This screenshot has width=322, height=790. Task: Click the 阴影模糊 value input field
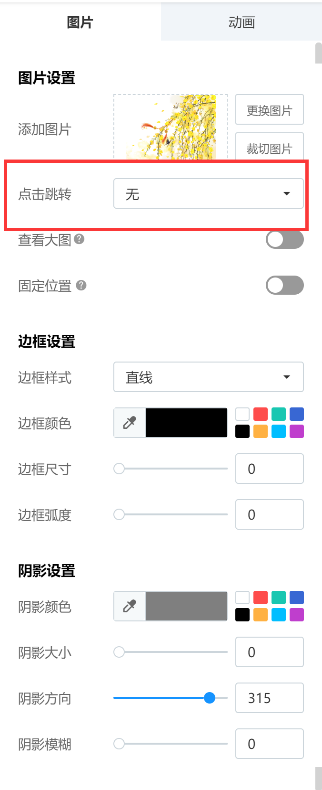click(270, 744)
